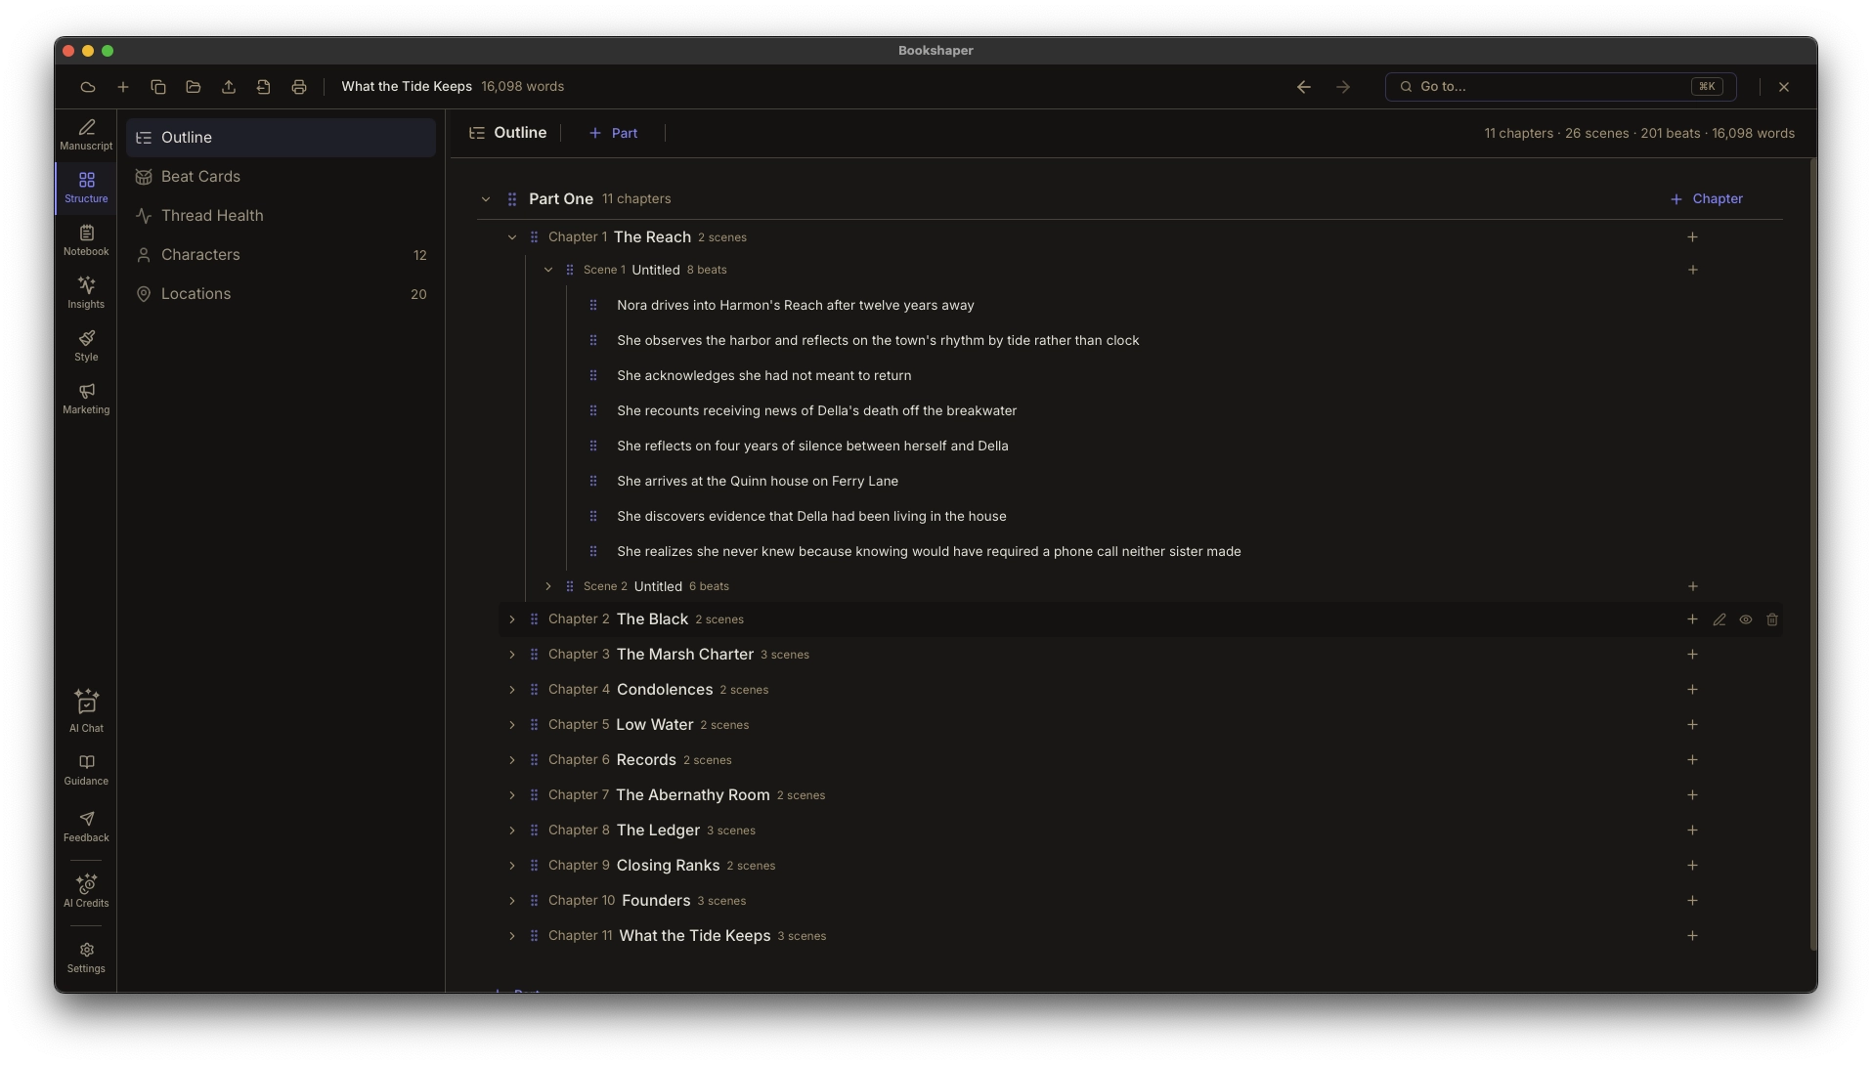Expand Chapter 2 The Black
The width and height of the screenshot is (1872, 1065).
click(512, 619)
